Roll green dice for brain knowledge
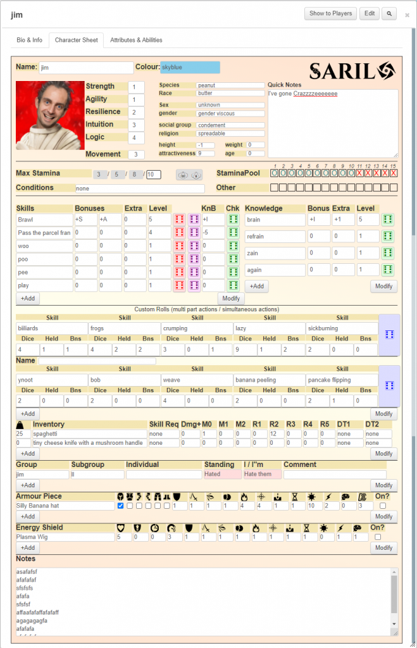417x648 pixels. click(388, 220)
